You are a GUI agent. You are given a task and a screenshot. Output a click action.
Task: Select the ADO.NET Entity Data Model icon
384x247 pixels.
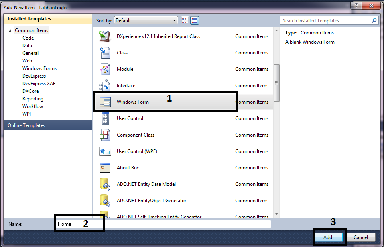point(104,184)
